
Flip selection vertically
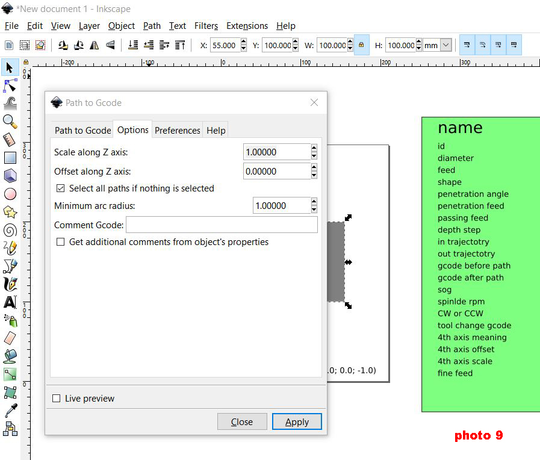[x=110, y=45]
